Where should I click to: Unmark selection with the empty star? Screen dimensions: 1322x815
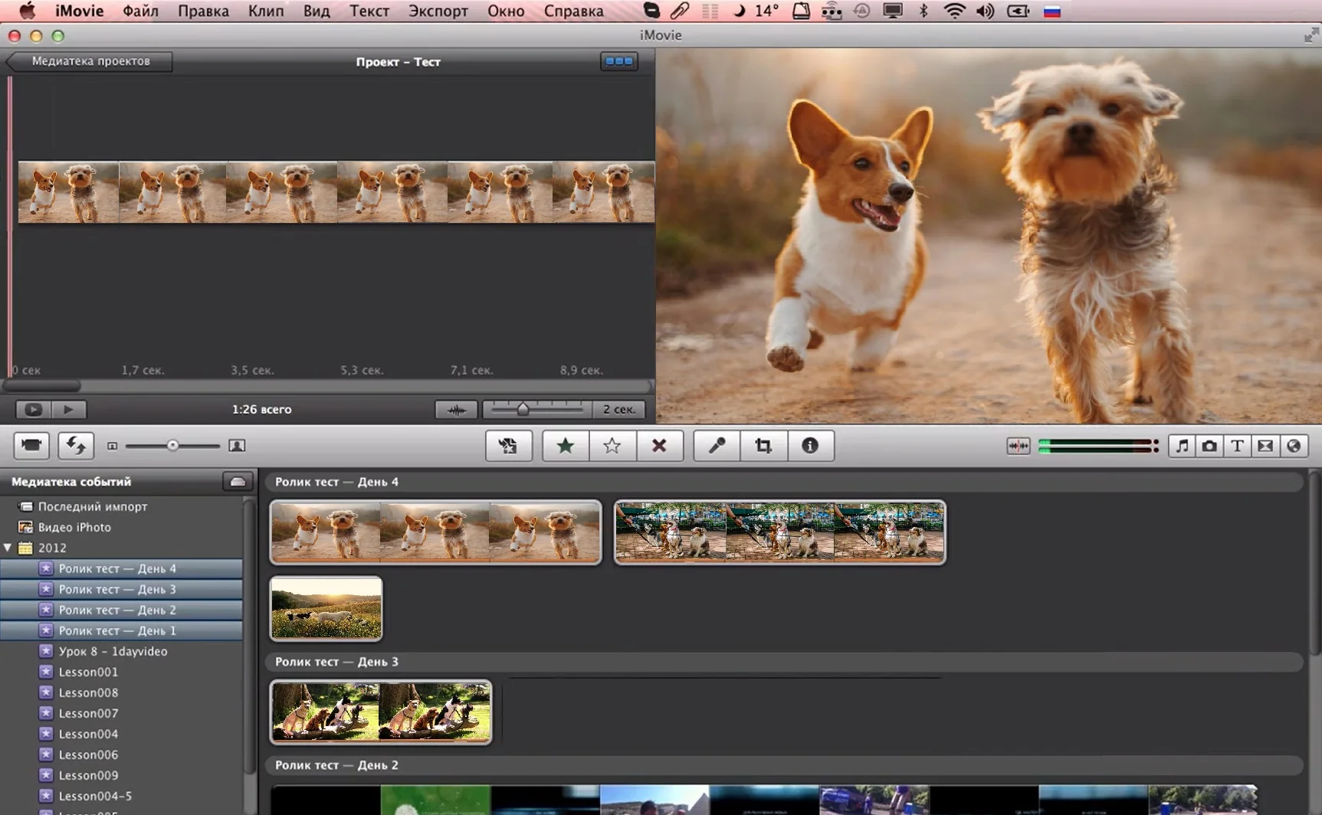pyautogui.click(x=612, y=446)
